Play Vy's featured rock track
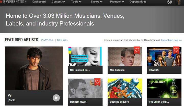The height and width of the screenshot is (109, 184). coord(56,98)
